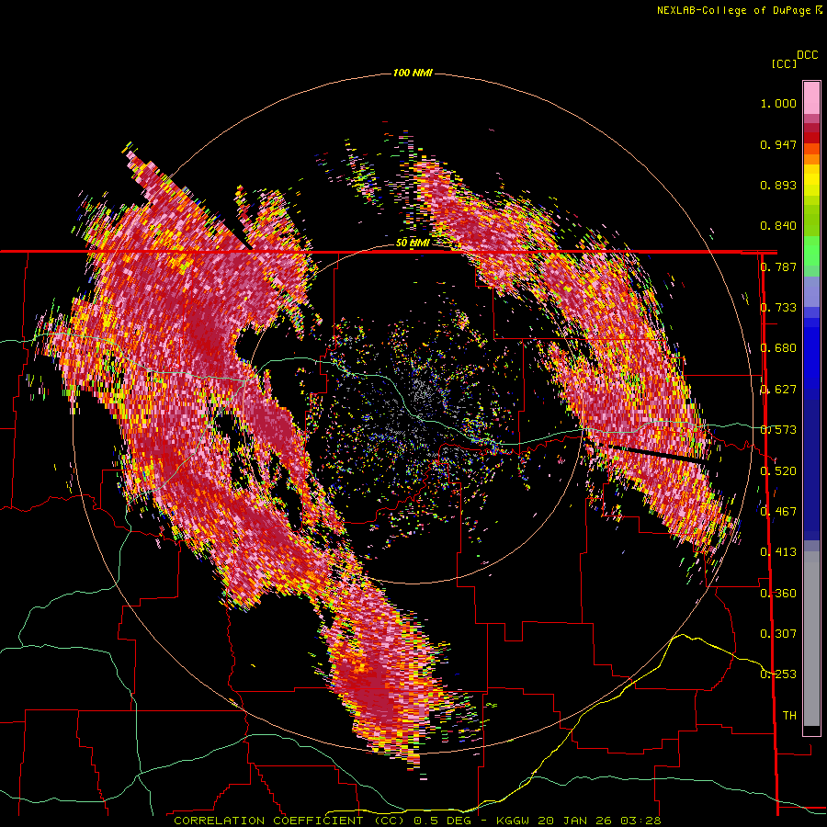Pick the light pink legend color band
827x827 pixels.
coord(811,98)
